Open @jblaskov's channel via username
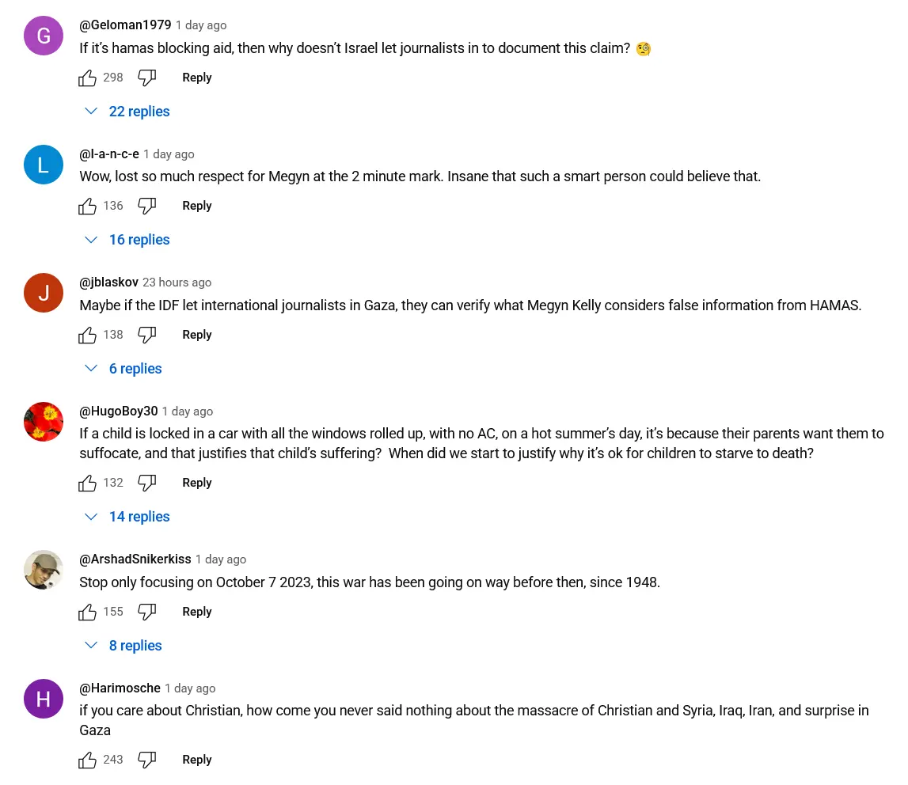Viewport: 908px width, 785px height. 108,283
